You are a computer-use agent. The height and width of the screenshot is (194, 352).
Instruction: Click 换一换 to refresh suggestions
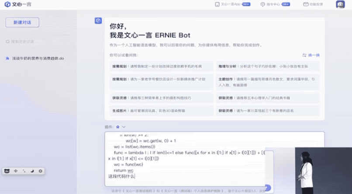click(311, 55)
